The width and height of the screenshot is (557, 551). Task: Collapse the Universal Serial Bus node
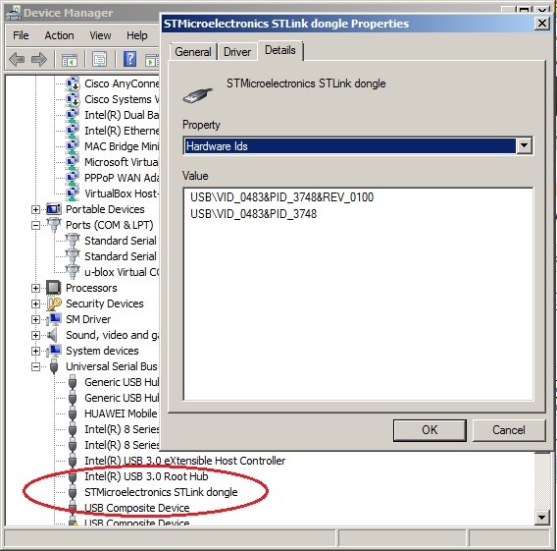[x=35, y=366]
